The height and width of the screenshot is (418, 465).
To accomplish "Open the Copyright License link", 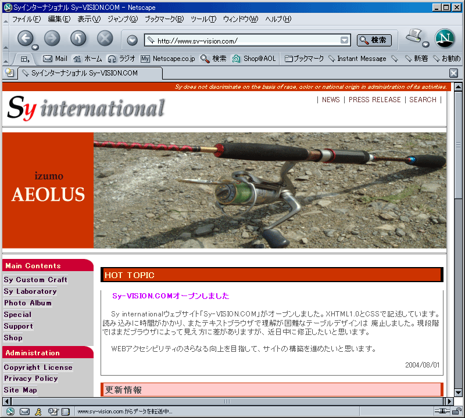I will pyautogui.click(x=38, y=367).
